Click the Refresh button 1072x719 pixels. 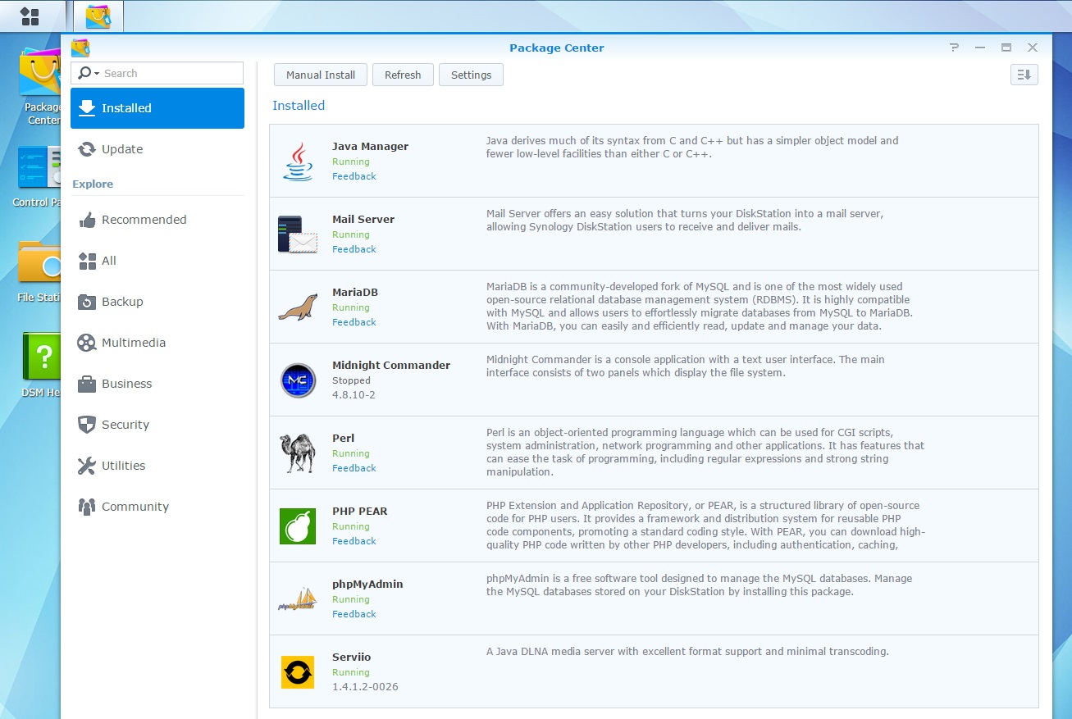[403, 75]
